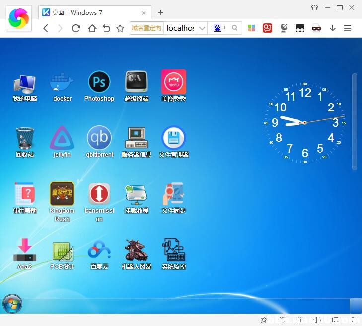Image resolution: width=362 pixels, height=326 pixels.
Task: Open the browser hamburger menu
Action: click(348, 28)
